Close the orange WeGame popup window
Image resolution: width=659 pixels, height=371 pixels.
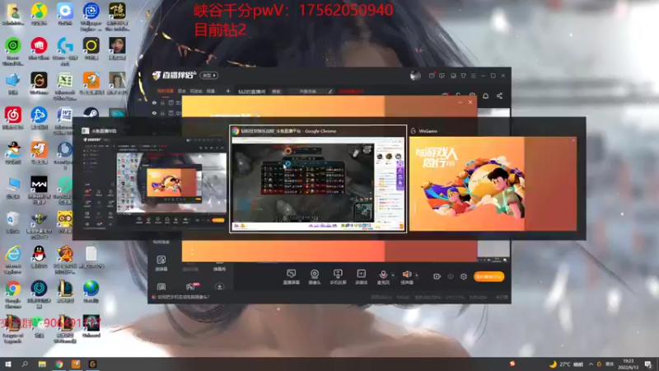(470, 102)
